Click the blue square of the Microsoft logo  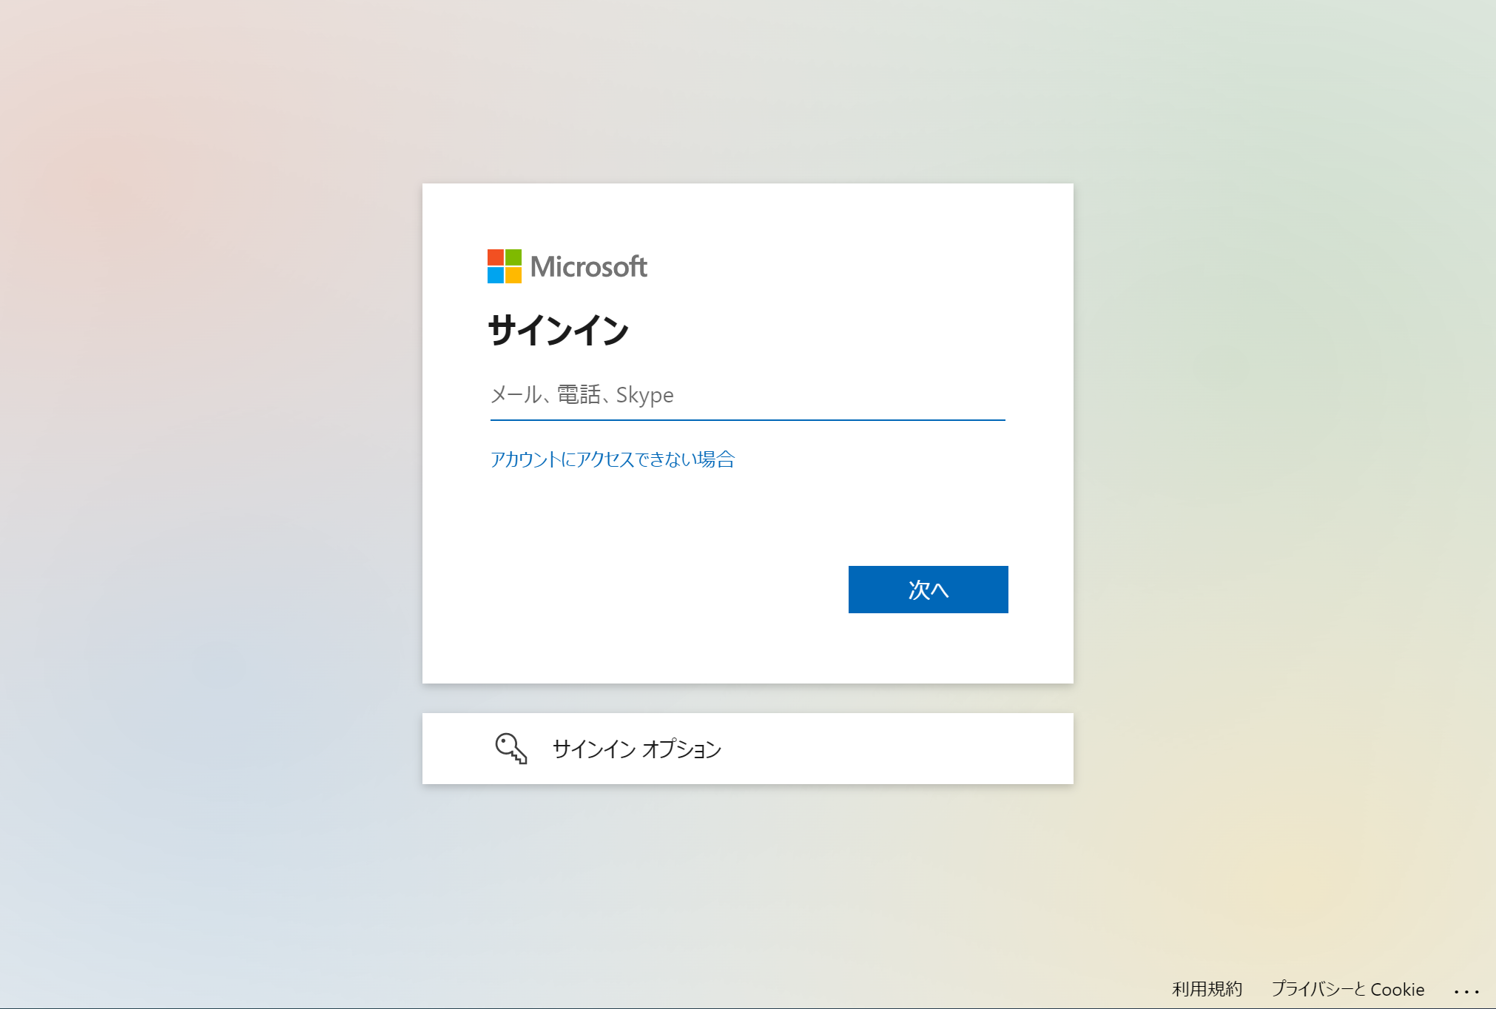coord(496,275)
